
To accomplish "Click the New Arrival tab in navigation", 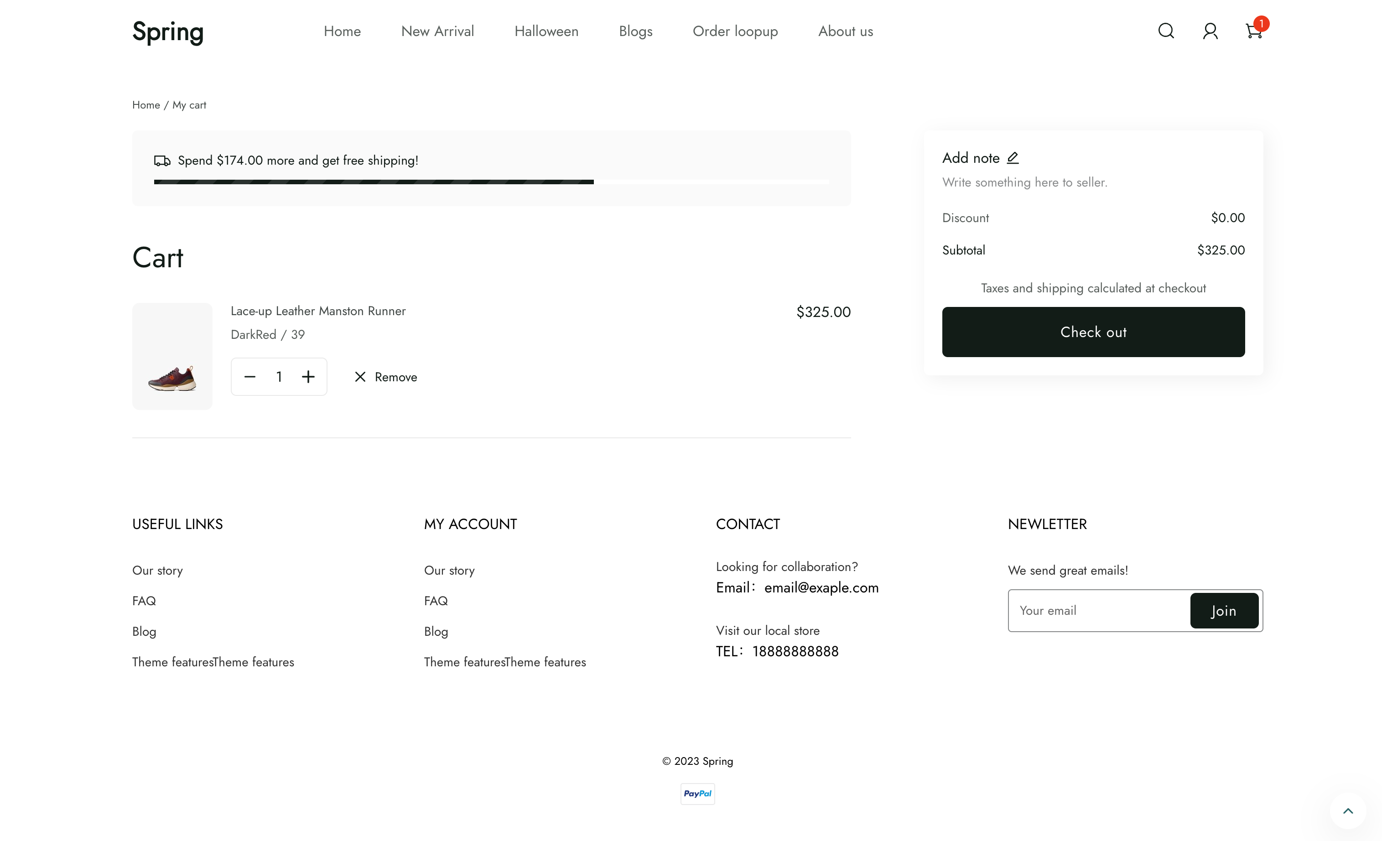I will point(437,31).
